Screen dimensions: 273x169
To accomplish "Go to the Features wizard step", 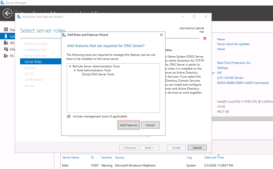I will coord(31,68).
